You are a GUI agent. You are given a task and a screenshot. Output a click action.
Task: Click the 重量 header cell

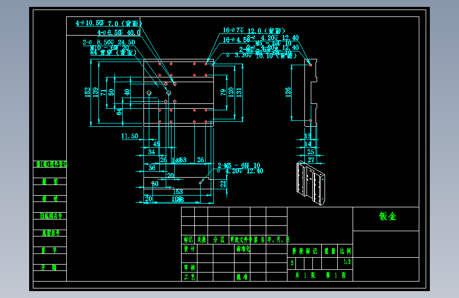click(330, 251)
